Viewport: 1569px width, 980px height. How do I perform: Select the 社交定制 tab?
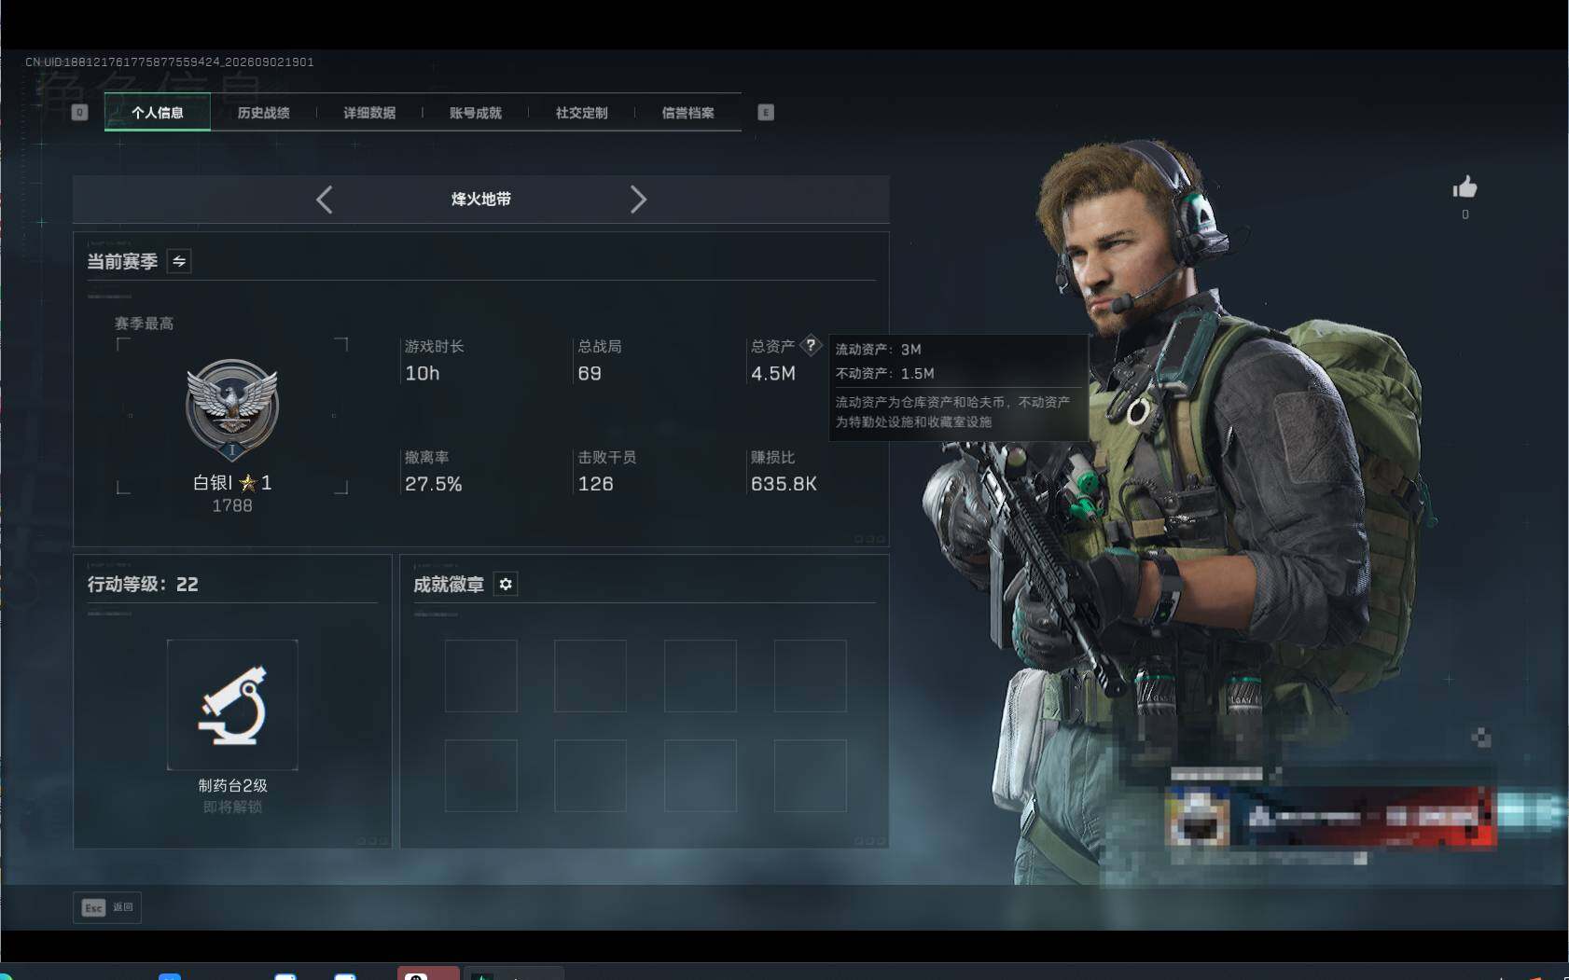tap(581, 113)
